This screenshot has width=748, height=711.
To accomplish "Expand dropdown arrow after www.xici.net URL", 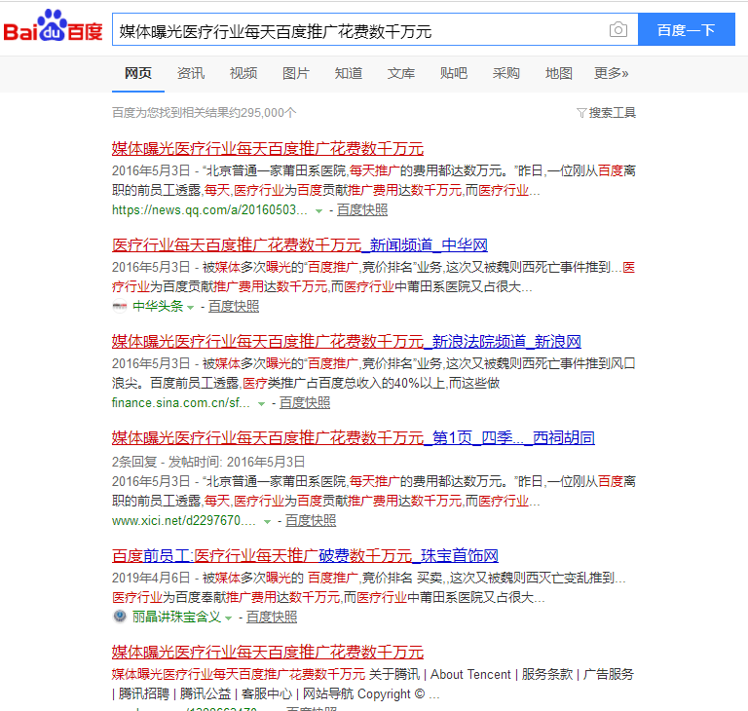I will coord(267,521).
